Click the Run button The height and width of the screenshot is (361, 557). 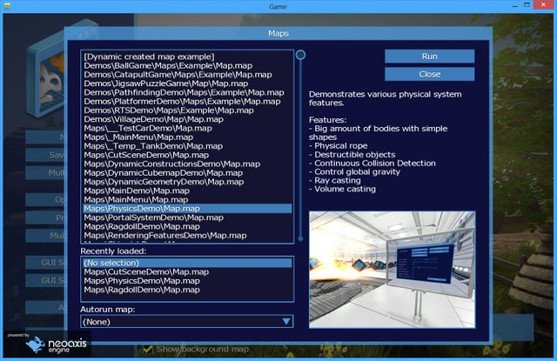click(x=429, y=57)
